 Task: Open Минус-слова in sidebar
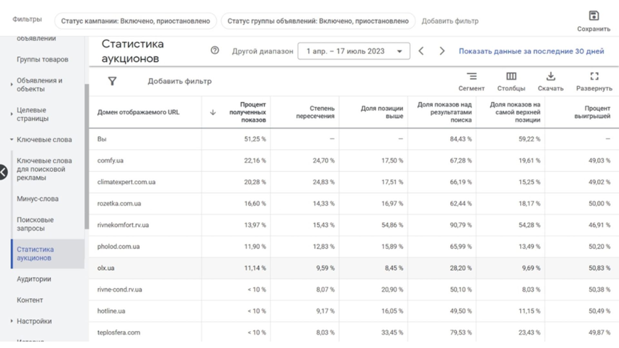coord(38,199)
